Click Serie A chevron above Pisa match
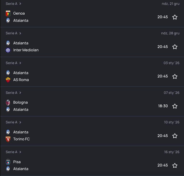Screen dimensions: 184x176 pos(20,152)
